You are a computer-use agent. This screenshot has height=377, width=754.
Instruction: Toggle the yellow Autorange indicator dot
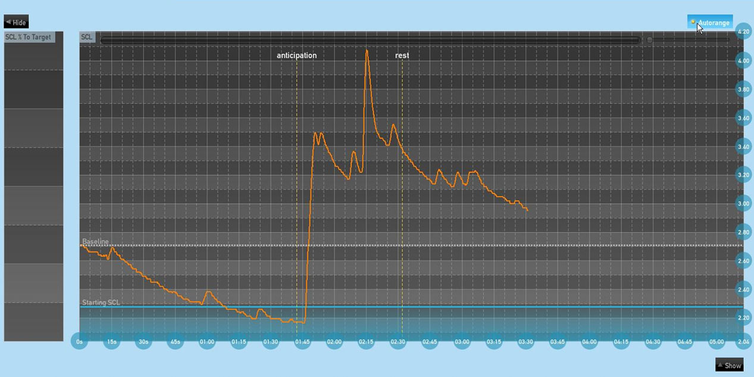[692, 21]
